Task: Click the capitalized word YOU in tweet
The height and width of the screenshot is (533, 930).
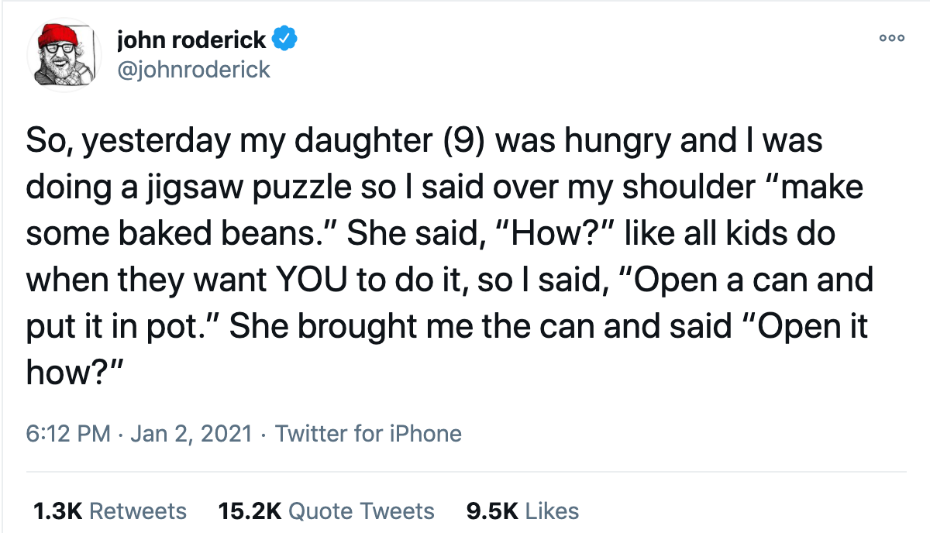Action: point(309,280)
